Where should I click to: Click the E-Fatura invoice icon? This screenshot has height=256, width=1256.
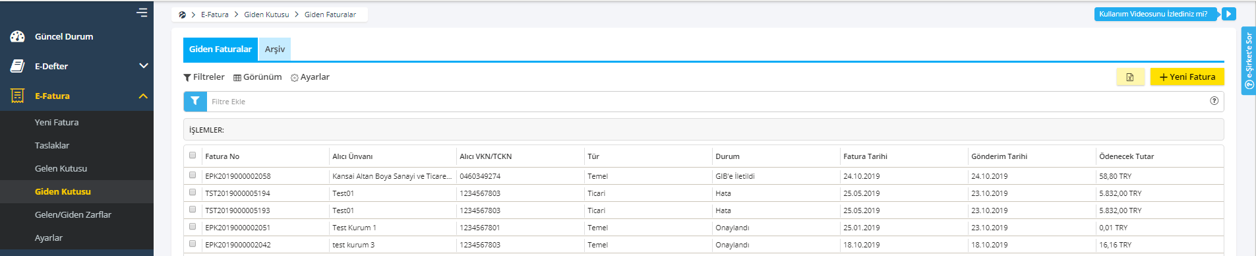(x=18, y=96)
